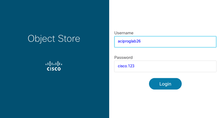The width and height of the screenshot is (221, 118).
Task: Click the Cisco bridge bars graphic
Action: click(54, 64)
